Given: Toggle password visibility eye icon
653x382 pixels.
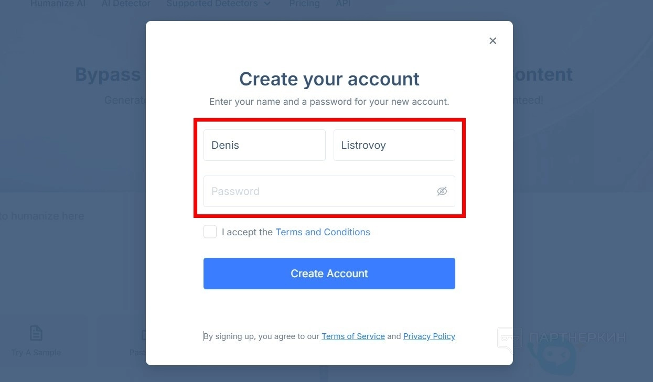Looking at the screenshot, I should pos(442,191).
